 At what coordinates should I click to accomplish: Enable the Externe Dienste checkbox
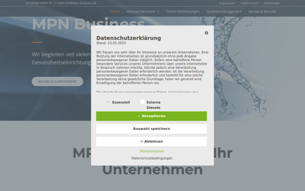142,102
